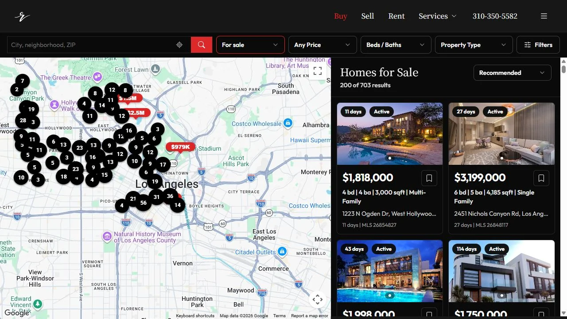Open the For sale dropdown

[250, 45]
